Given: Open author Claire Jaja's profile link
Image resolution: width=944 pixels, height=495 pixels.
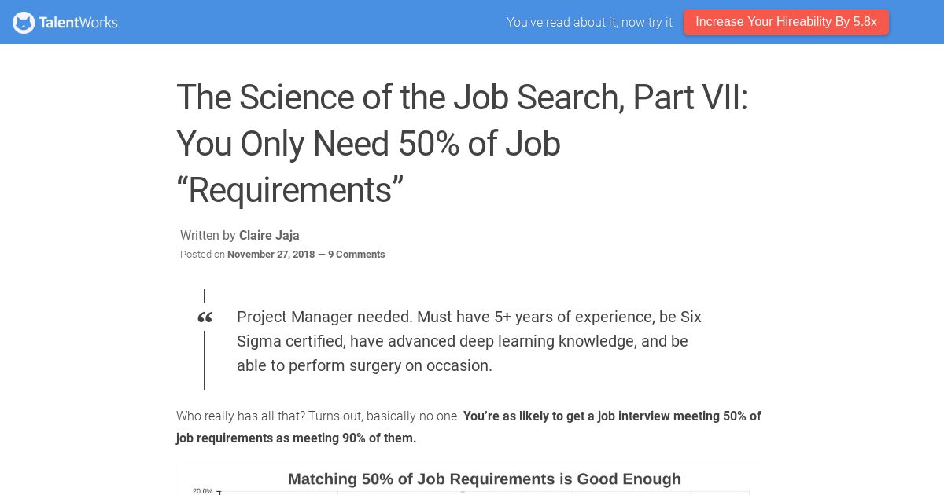Looking at the screenshot, I should tap(269, 235).
